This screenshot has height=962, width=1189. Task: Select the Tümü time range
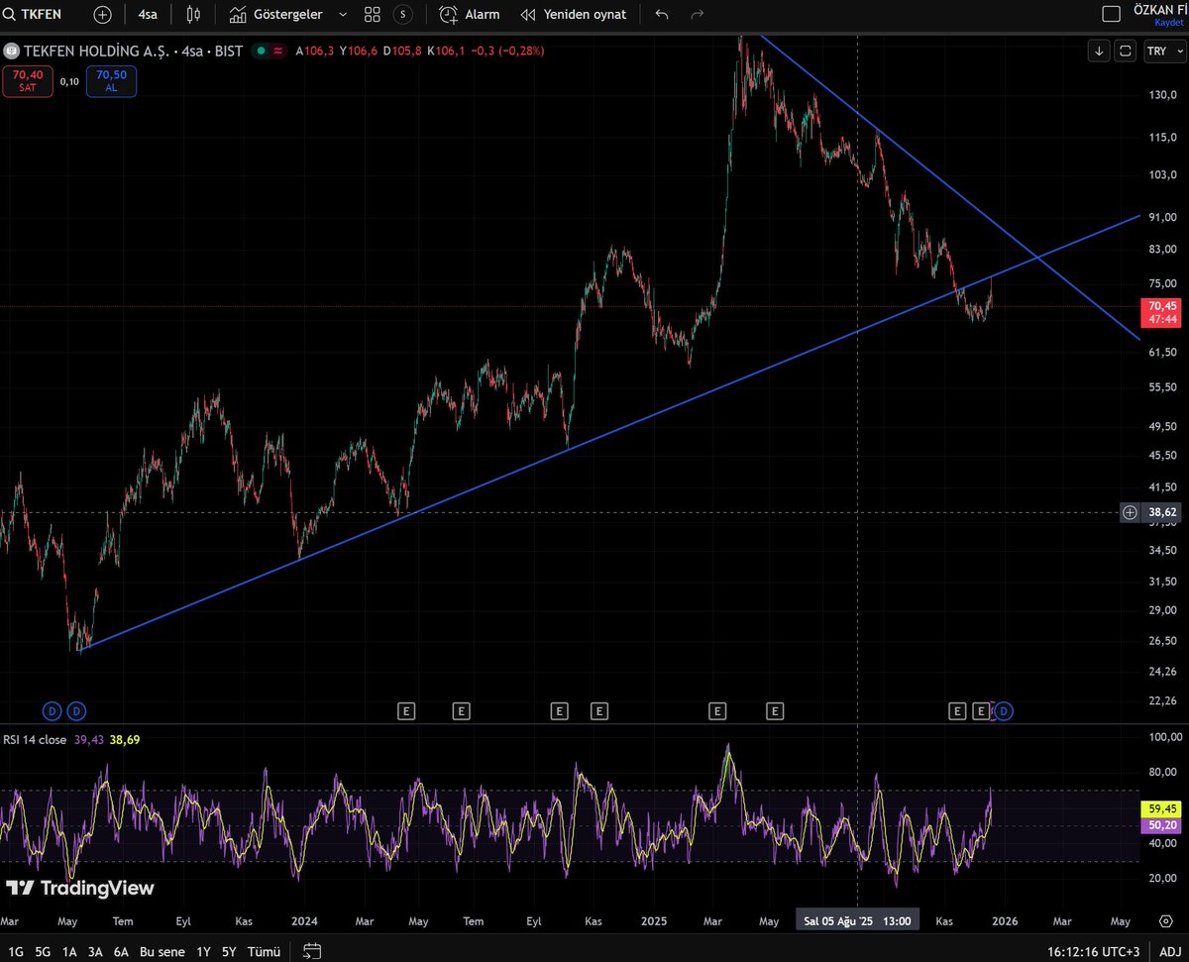[265, 951]
